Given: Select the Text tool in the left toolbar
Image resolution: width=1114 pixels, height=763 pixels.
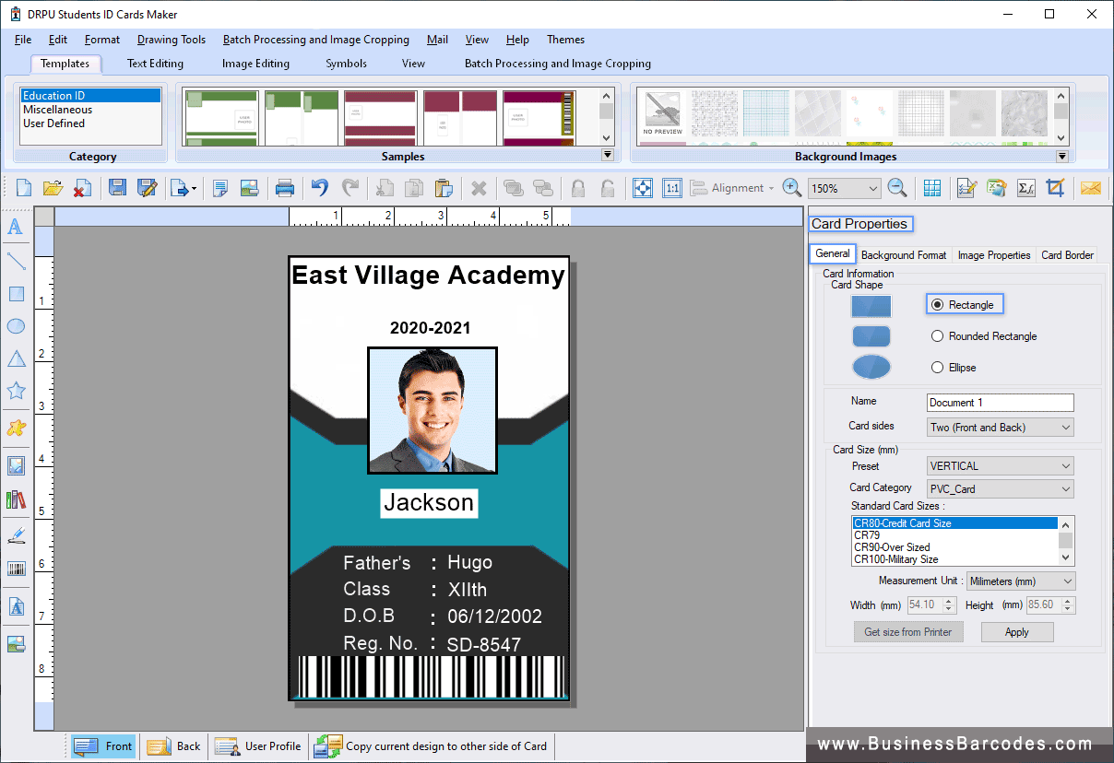Looking at the screenshot, I should point(16,227).
